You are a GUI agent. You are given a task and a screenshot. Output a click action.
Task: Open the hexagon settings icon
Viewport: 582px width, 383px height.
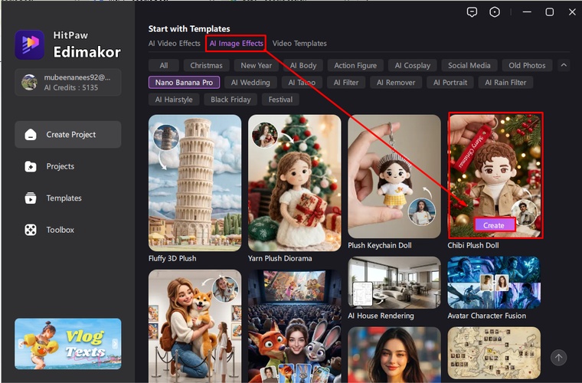point(495,12)
